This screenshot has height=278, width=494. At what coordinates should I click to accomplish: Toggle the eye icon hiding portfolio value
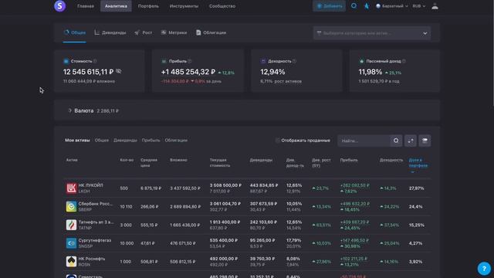click(118, 72)
